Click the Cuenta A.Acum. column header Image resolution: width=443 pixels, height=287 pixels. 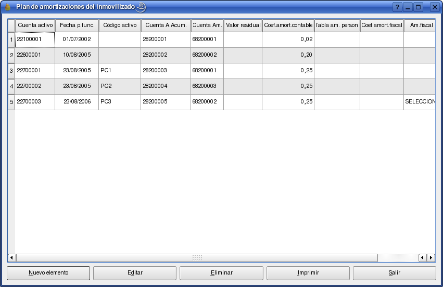point(166,25)
